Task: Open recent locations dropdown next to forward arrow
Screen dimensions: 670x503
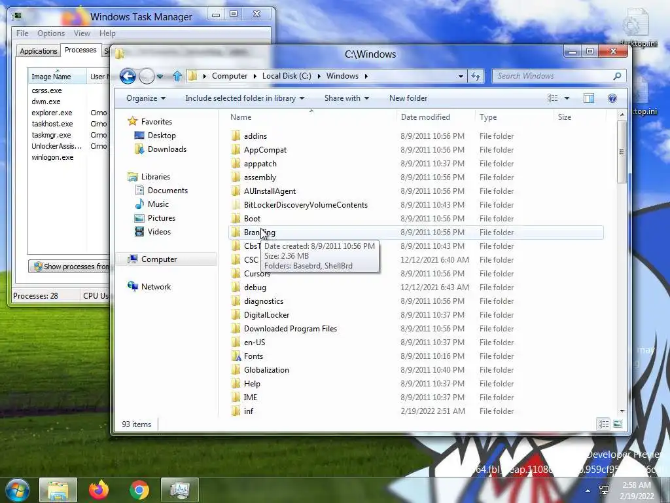Action: (x=160, y=77)
